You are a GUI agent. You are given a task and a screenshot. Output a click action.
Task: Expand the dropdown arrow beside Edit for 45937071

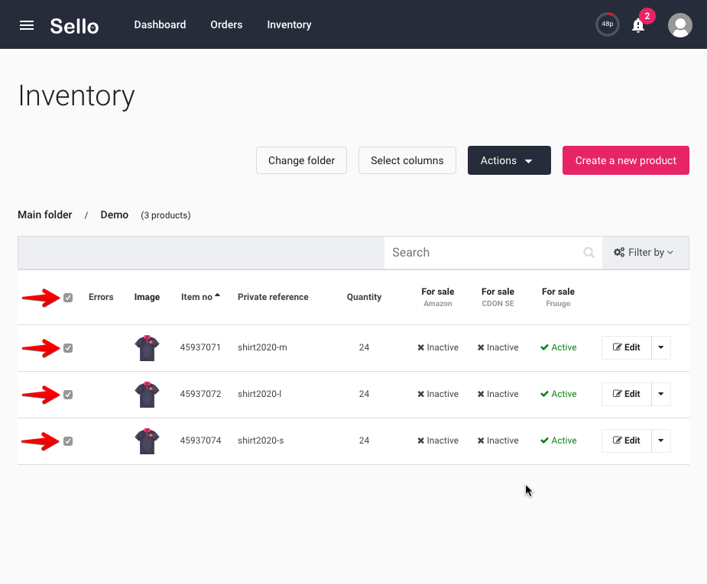661,347
